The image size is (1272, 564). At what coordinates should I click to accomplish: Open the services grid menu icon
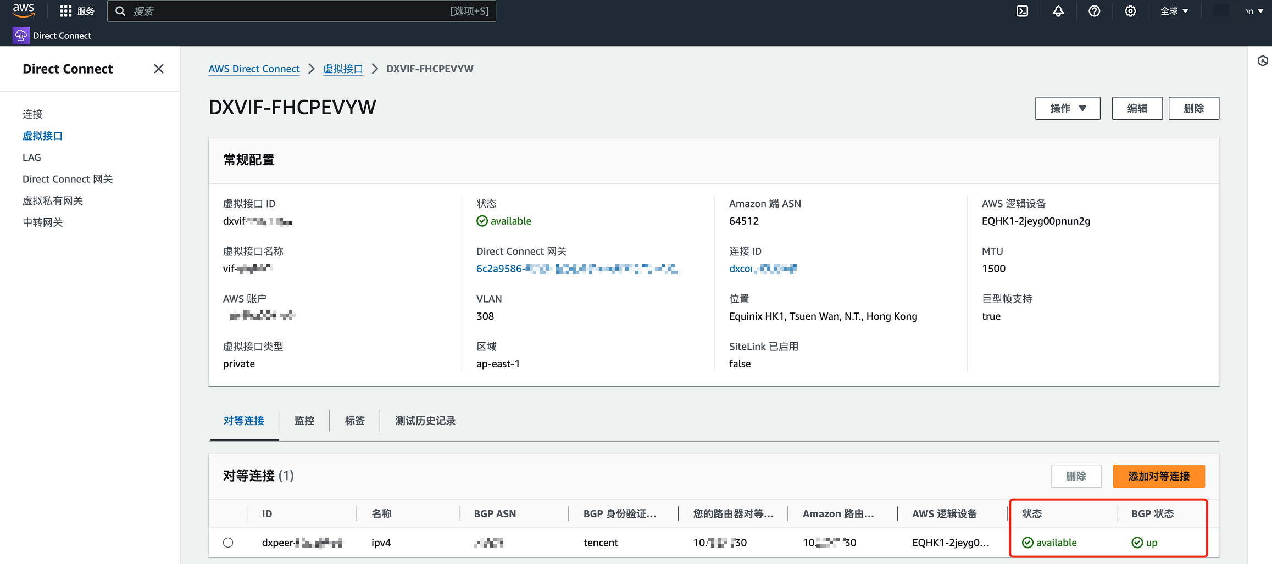click(65, 11)
